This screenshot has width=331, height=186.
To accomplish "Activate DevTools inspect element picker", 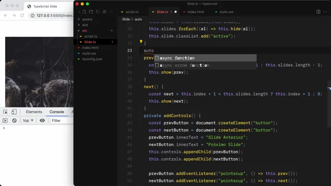I will click(x=5, y=112).
